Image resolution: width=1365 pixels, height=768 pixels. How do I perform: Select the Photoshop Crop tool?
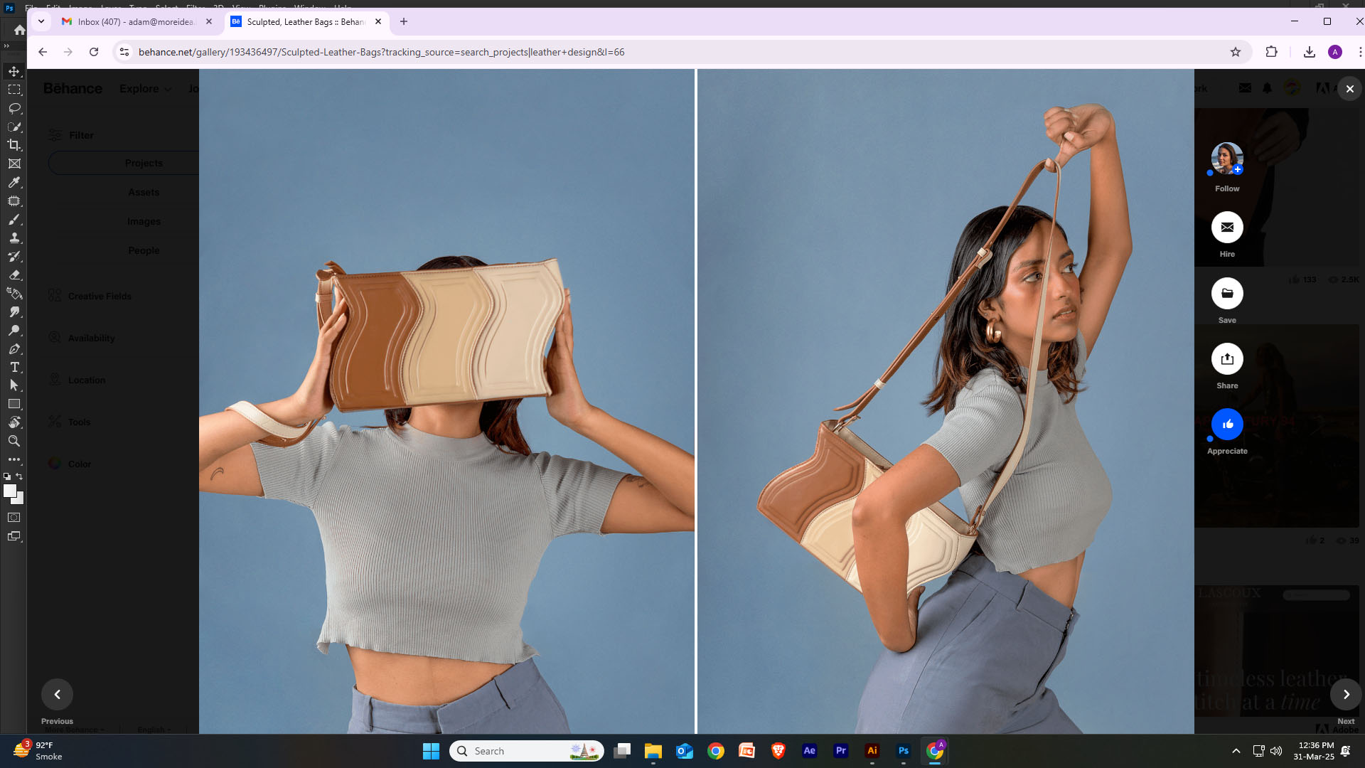14,145
